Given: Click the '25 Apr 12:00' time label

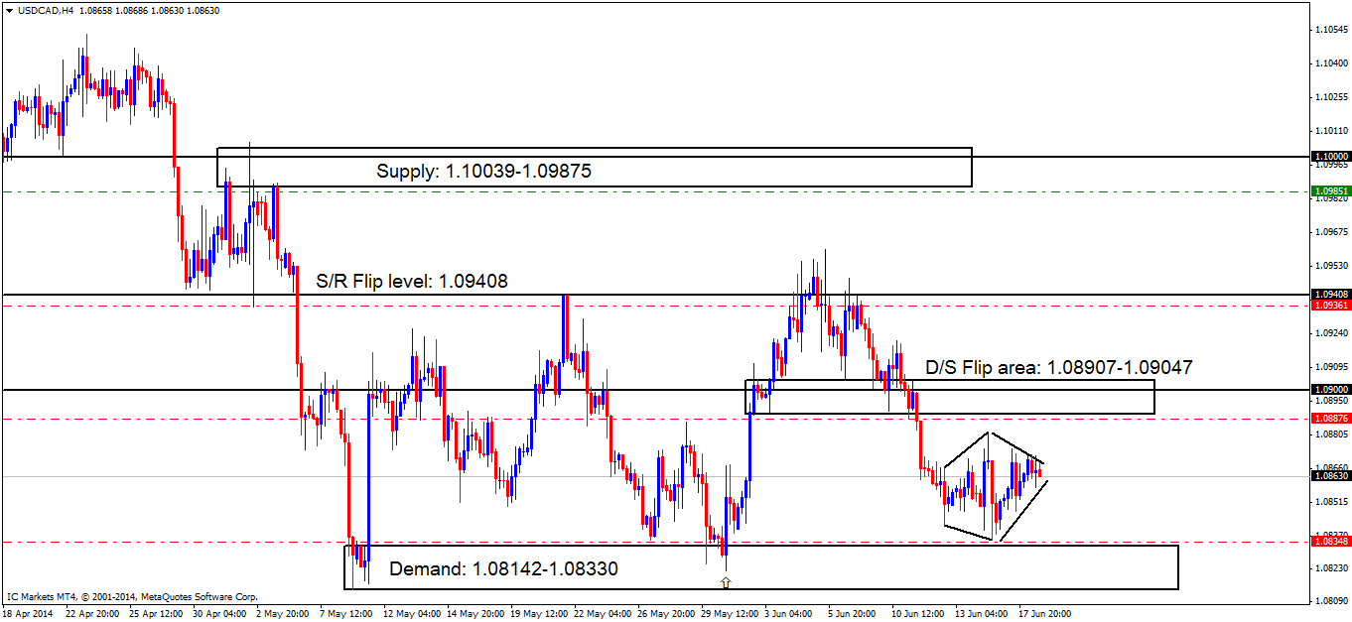Looking at the screenshot, I should [x=157, y=613].
